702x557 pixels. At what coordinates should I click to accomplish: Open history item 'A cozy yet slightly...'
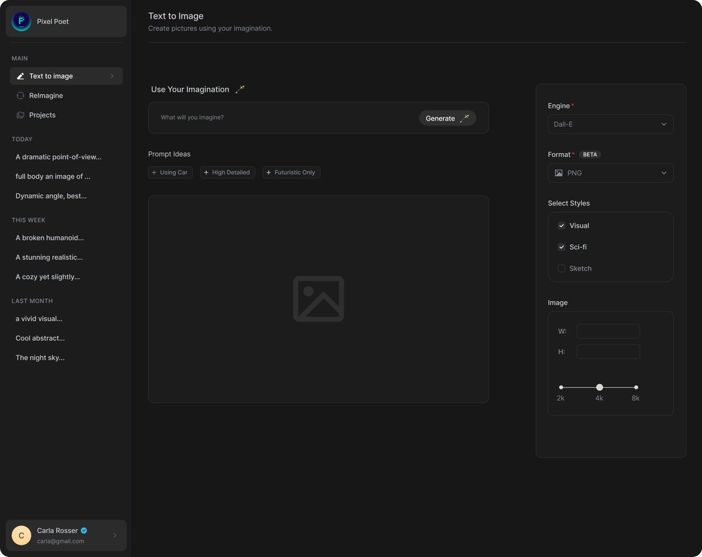pos(48,277)
